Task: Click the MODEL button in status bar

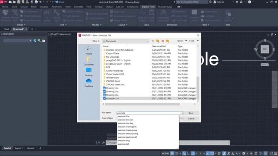Action: coord(165,153)
